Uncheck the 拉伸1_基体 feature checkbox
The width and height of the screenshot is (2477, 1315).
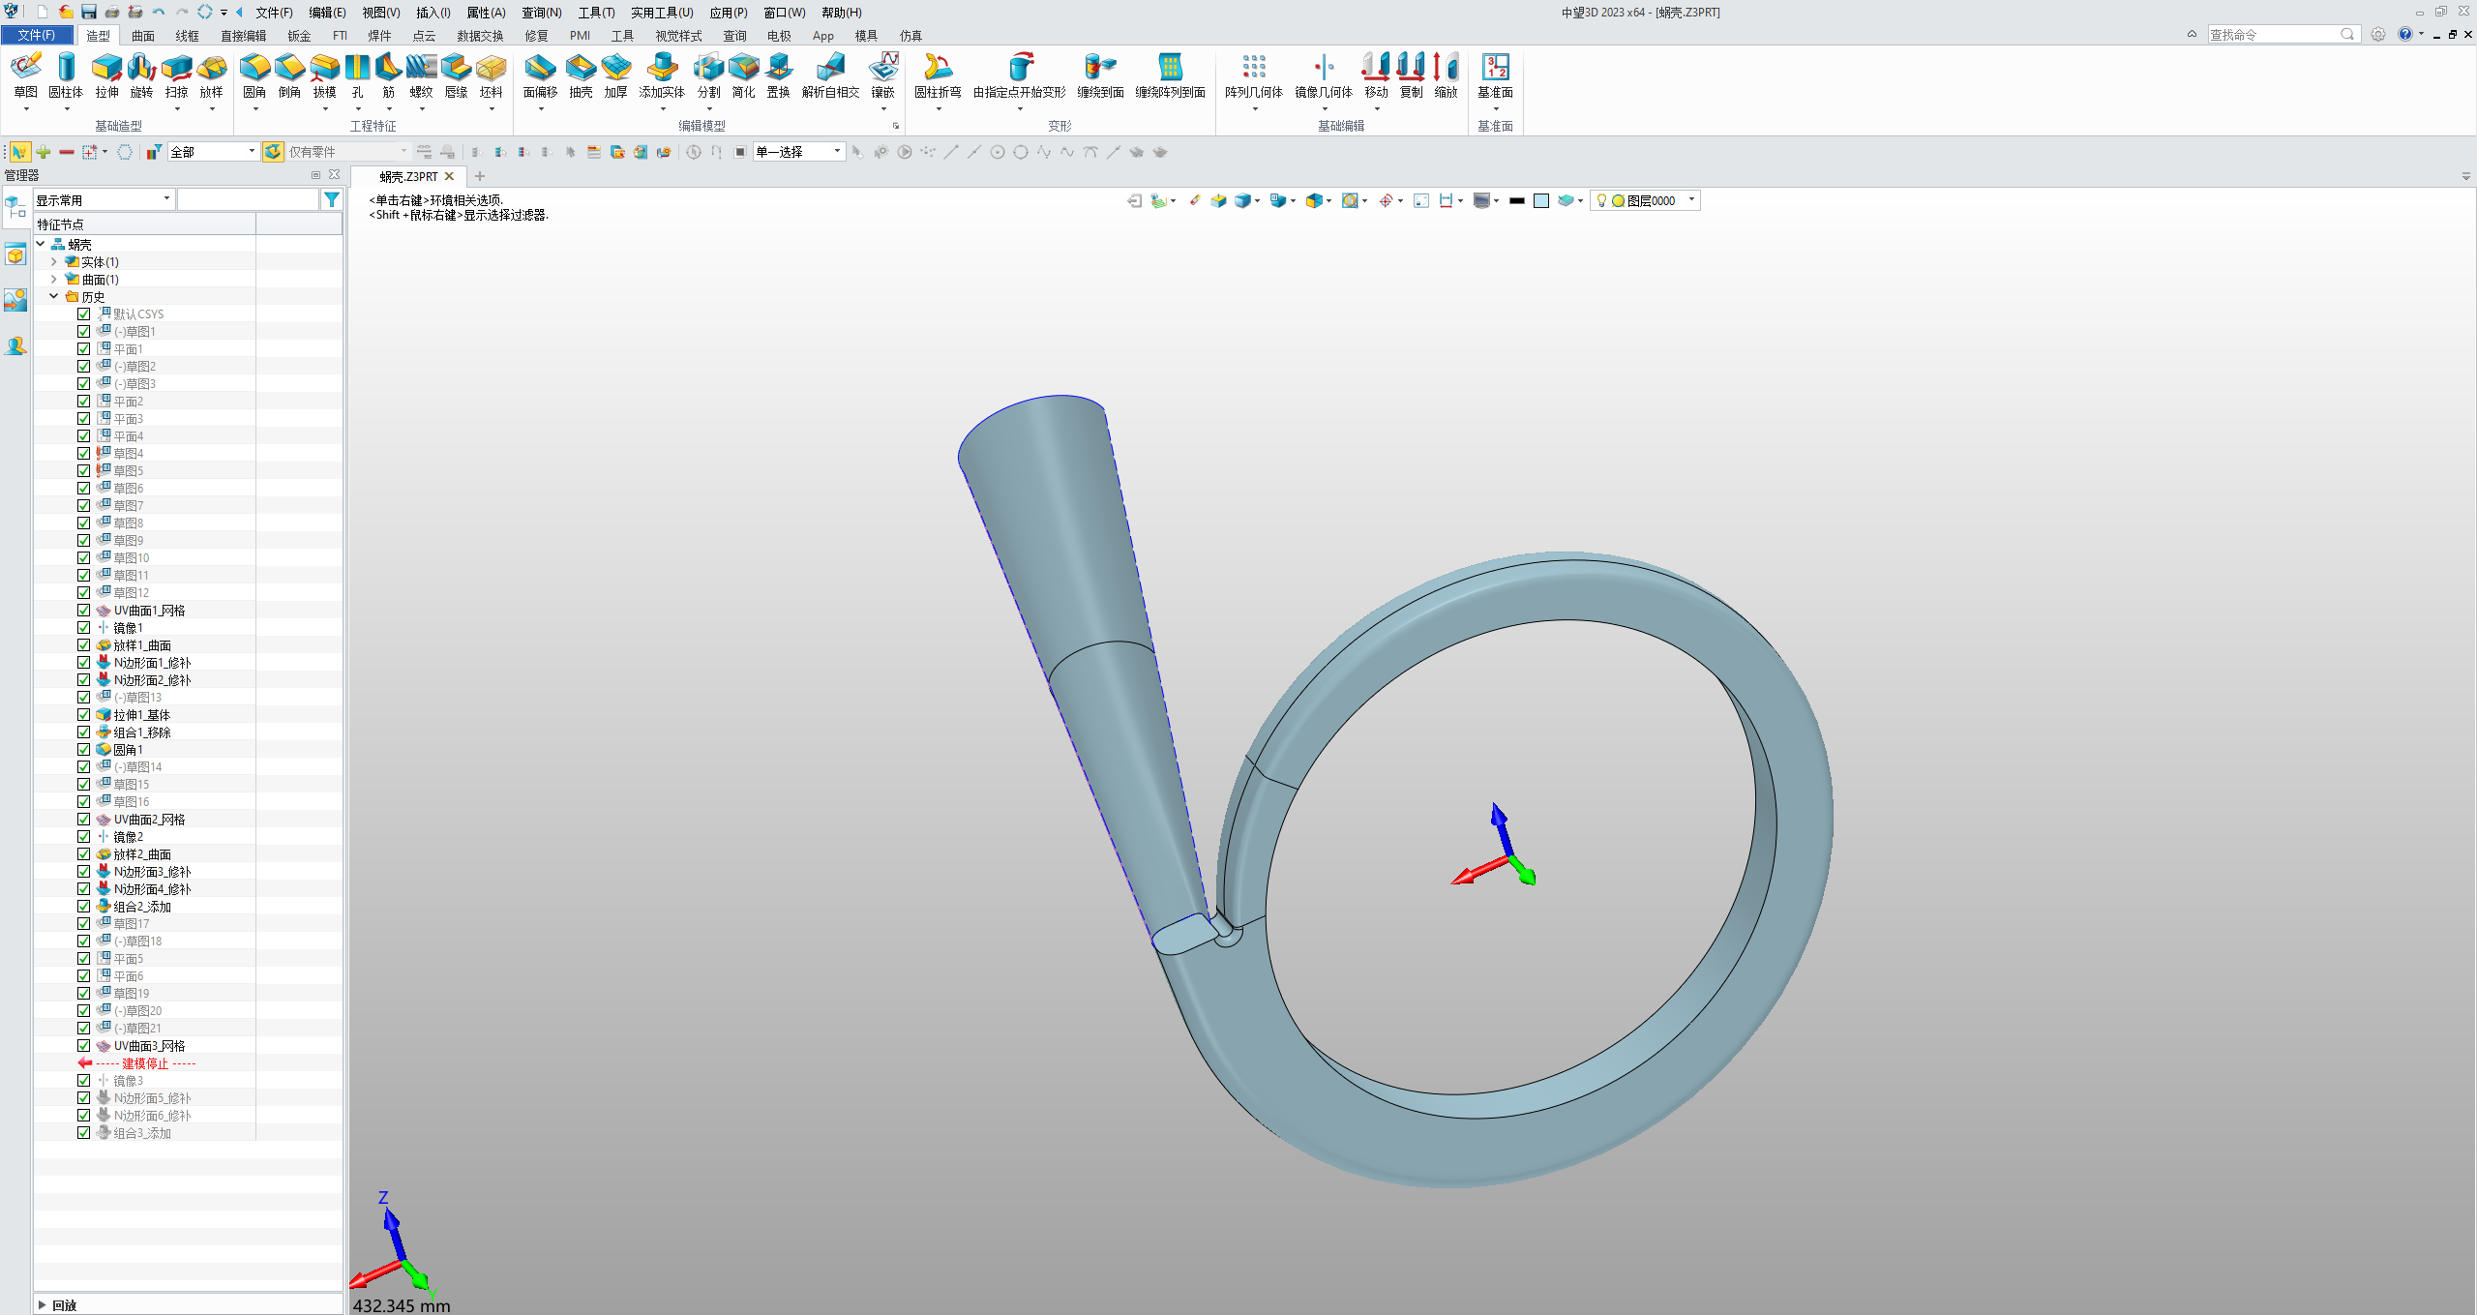[84, 715]
